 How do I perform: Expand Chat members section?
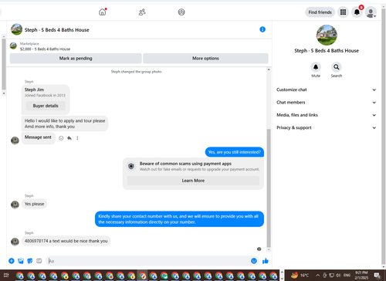[326, 103]
